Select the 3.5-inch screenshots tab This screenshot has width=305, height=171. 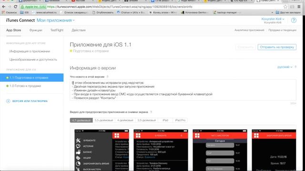[147, 120]
